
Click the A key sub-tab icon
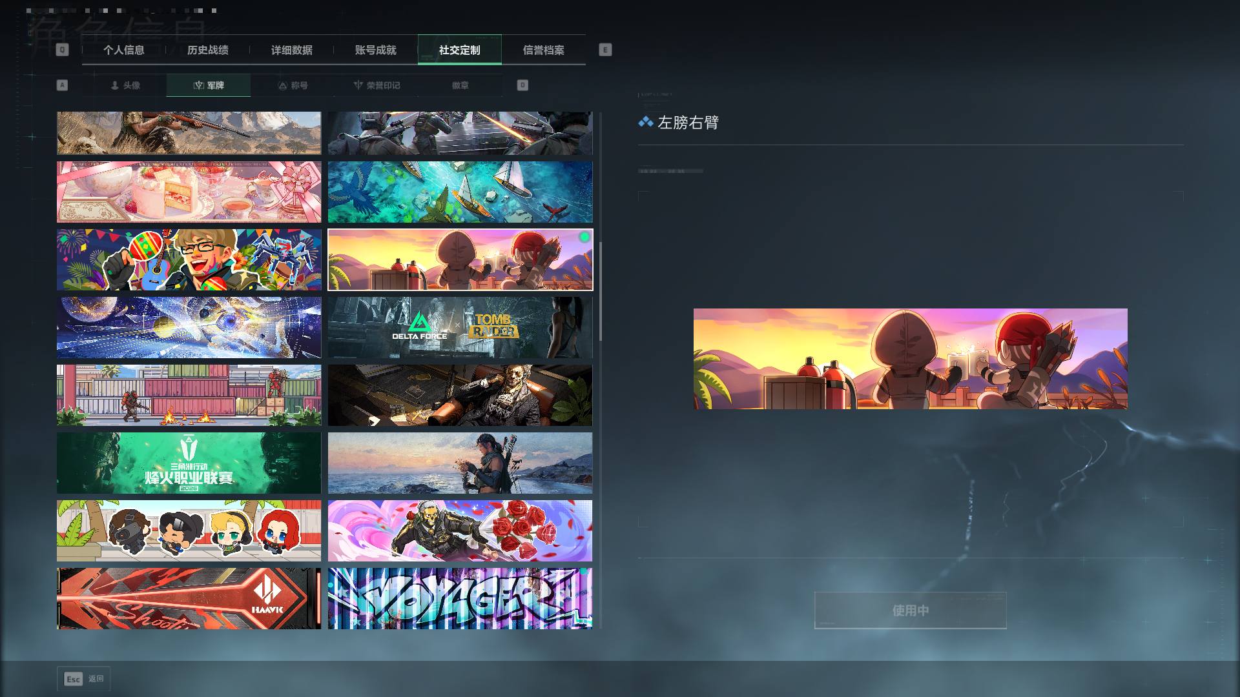pyautogui.click(x=62, y=85)
